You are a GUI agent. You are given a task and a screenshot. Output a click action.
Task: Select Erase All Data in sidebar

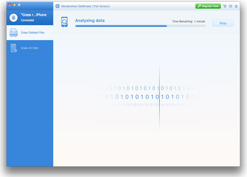[x=30, y=48]
